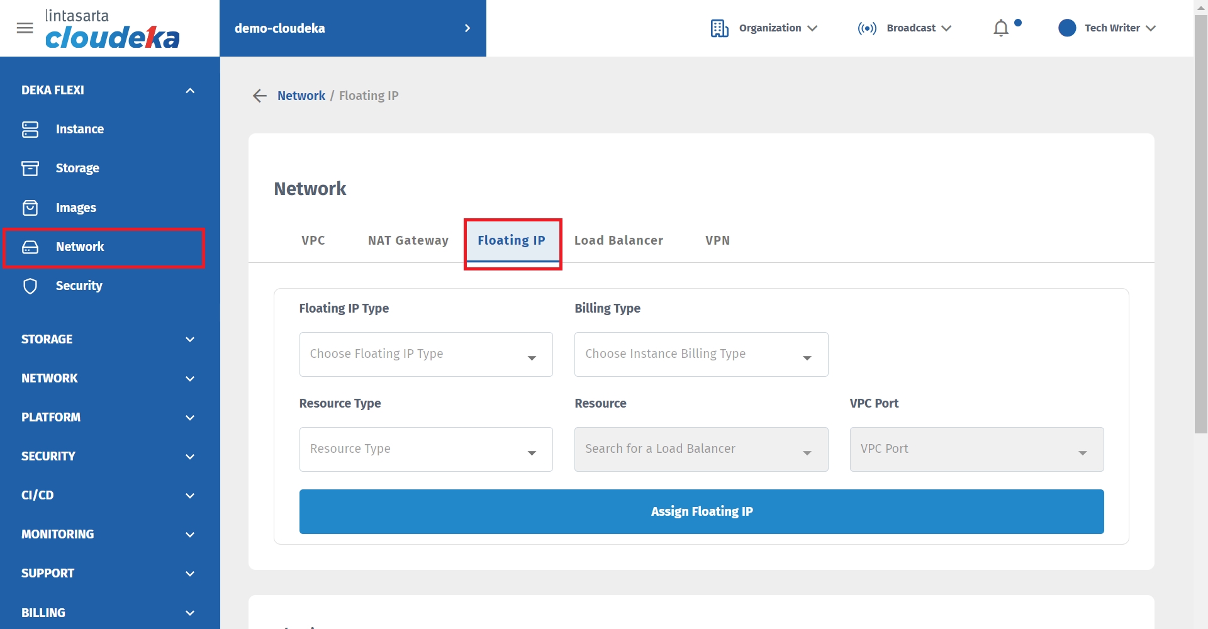Image resolution: width=1208 pixels, height=629 pixels.
Task: Click the Network breadcrumb link
Action: pyautogui.click(x=301, y=96)
